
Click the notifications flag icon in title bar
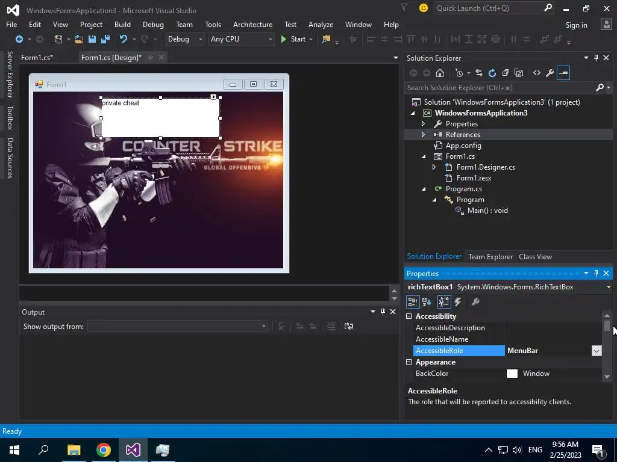click(x=404, y=7)
